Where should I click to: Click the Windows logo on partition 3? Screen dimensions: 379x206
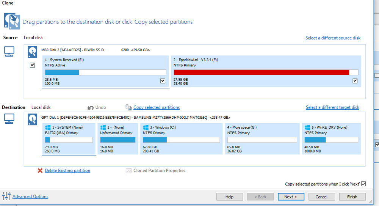point(146,127)
